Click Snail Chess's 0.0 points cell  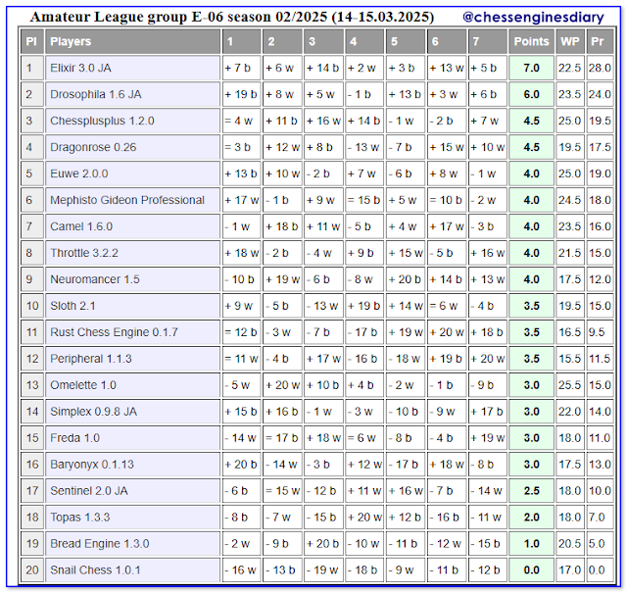pyautogui.click(x=531, y=569)
